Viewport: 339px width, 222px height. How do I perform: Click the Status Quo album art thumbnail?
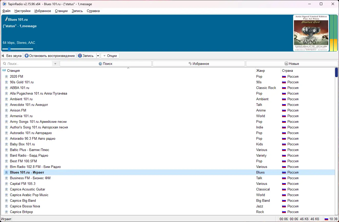(311, 33)
